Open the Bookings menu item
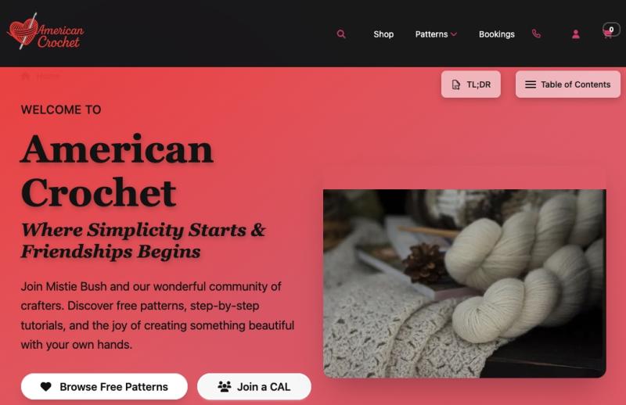This screenshot has height=405, width=626. [x=496, y=34]
